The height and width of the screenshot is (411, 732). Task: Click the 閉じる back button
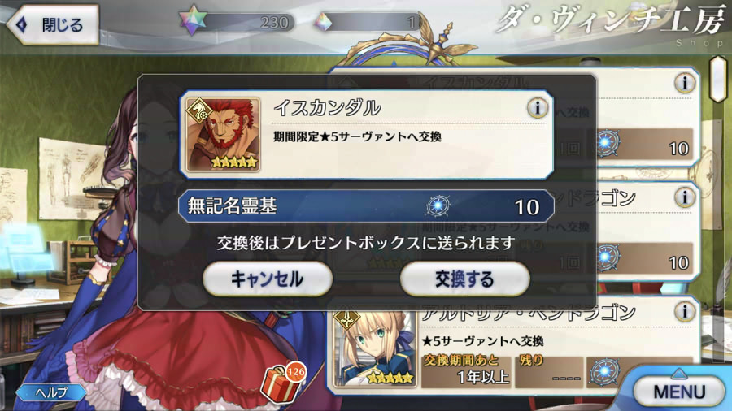[x=53, y=24]
